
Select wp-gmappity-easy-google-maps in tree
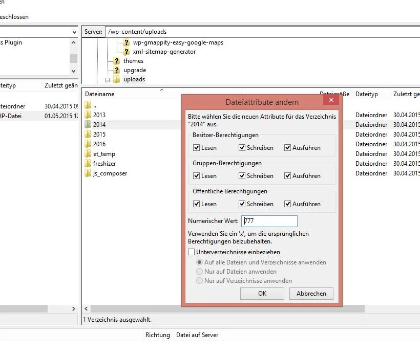178,42
